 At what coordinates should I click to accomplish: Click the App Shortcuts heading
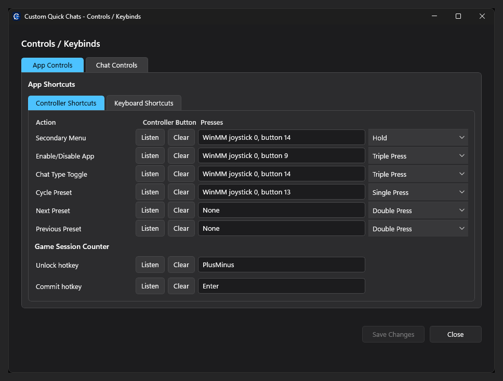point(51,84)
